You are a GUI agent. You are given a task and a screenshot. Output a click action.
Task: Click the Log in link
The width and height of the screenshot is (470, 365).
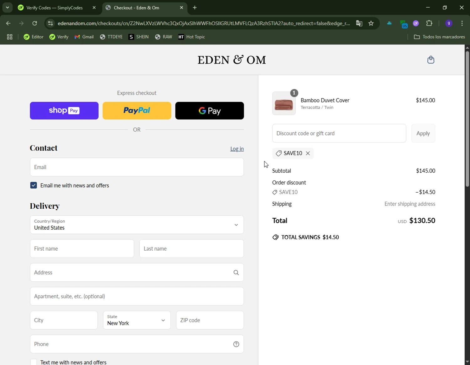(x=237, y=149)
